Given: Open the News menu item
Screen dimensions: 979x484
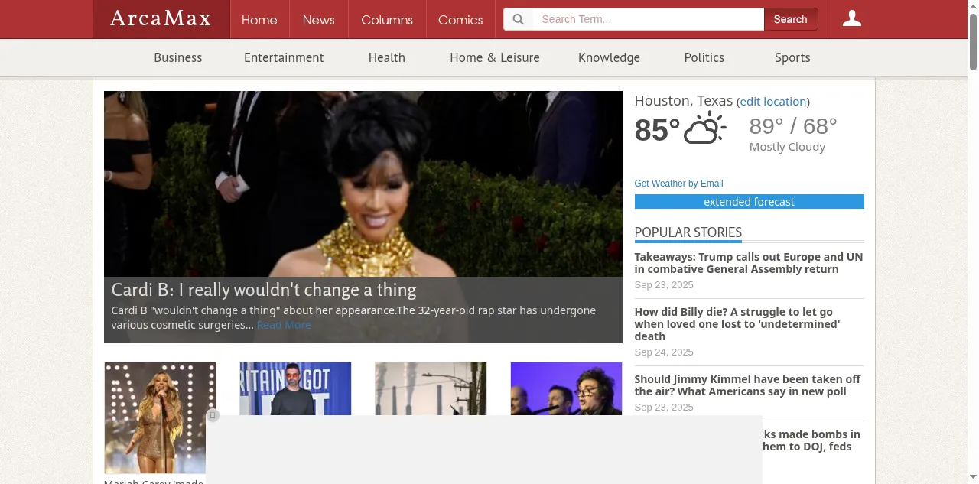Looking at the screenshot, I should pyautogui.click(x=318, y=20).
